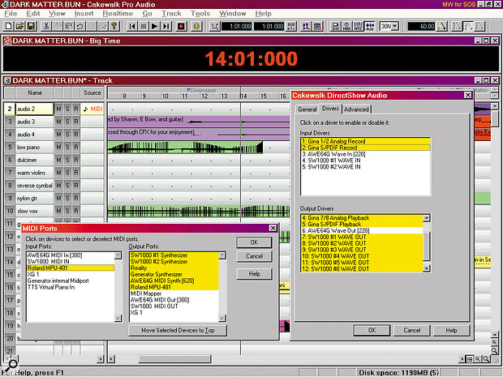
Task: Select AWE64G Wave Out [220] output driver
Action: pyautogui.click(x=362, y=230)
